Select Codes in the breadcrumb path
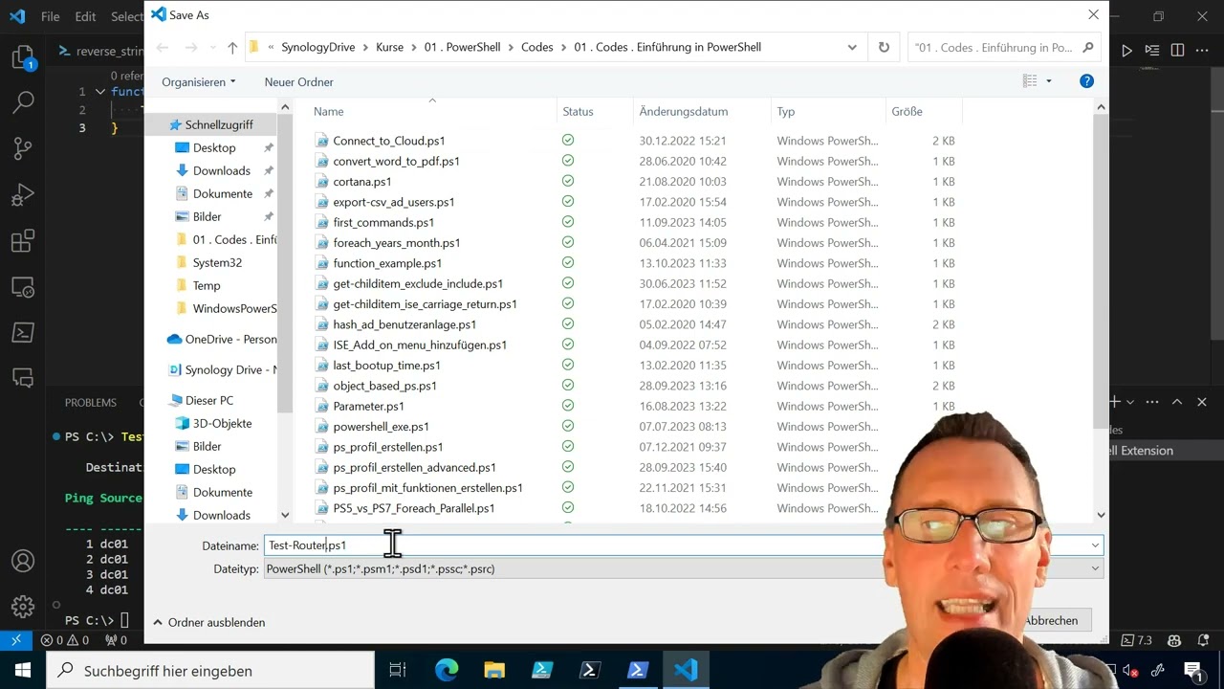Viewport: 1224px width, 689px height. pos(536,47)
